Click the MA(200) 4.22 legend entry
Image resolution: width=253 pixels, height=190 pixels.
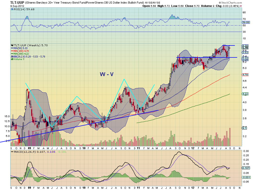(x=21, y=54)
